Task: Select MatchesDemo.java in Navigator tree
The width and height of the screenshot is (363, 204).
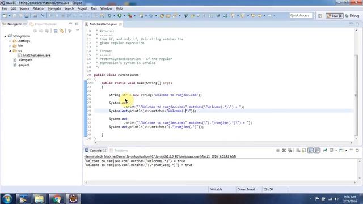Action: coord(36,56)
